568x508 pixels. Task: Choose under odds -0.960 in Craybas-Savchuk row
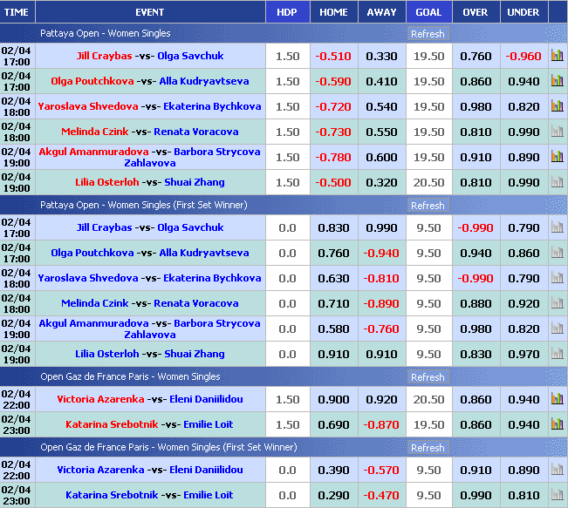[x=524, y=57]
